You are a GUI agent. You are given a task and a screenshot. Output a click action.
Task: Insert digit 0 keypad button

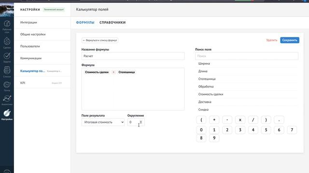coord(201,130)
